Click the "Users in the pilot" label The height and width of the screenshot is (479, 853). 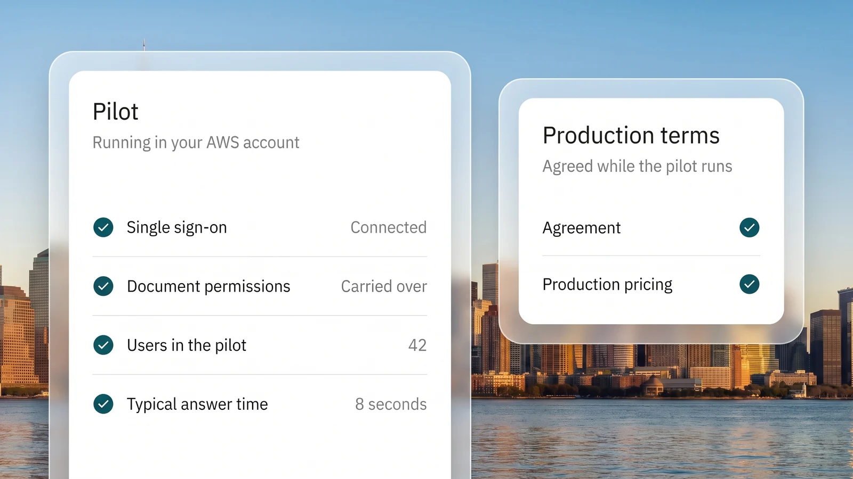click(187, 345)
